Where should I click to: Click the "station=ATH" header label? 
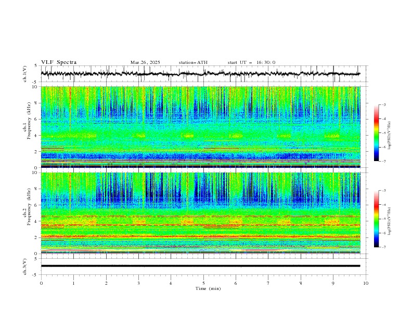pos(193,62)
